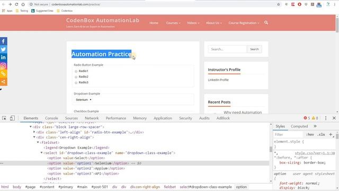Screen dimensions: 339x191
Task: Open the Application tab
Action: point(163,118)
